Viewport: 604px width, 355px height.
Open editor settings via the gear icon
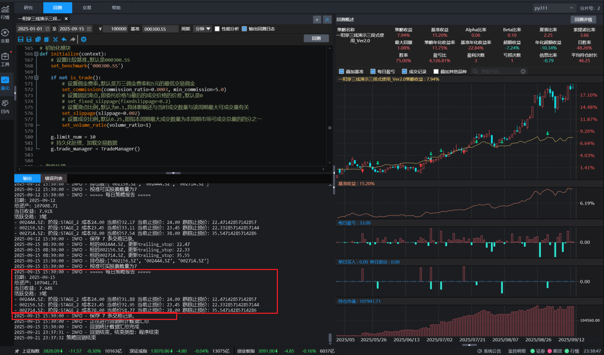pos(84,39)
